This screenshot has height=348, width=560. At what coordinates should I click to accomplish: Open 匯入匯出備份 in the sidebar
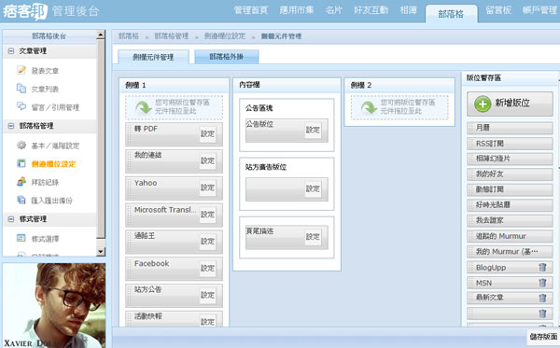pos(51,201)
